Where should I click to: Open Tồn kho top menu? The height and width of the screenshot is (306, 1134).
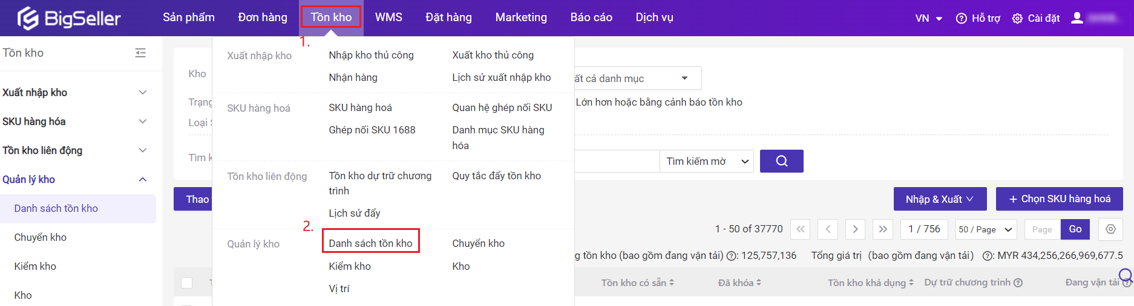331,18
